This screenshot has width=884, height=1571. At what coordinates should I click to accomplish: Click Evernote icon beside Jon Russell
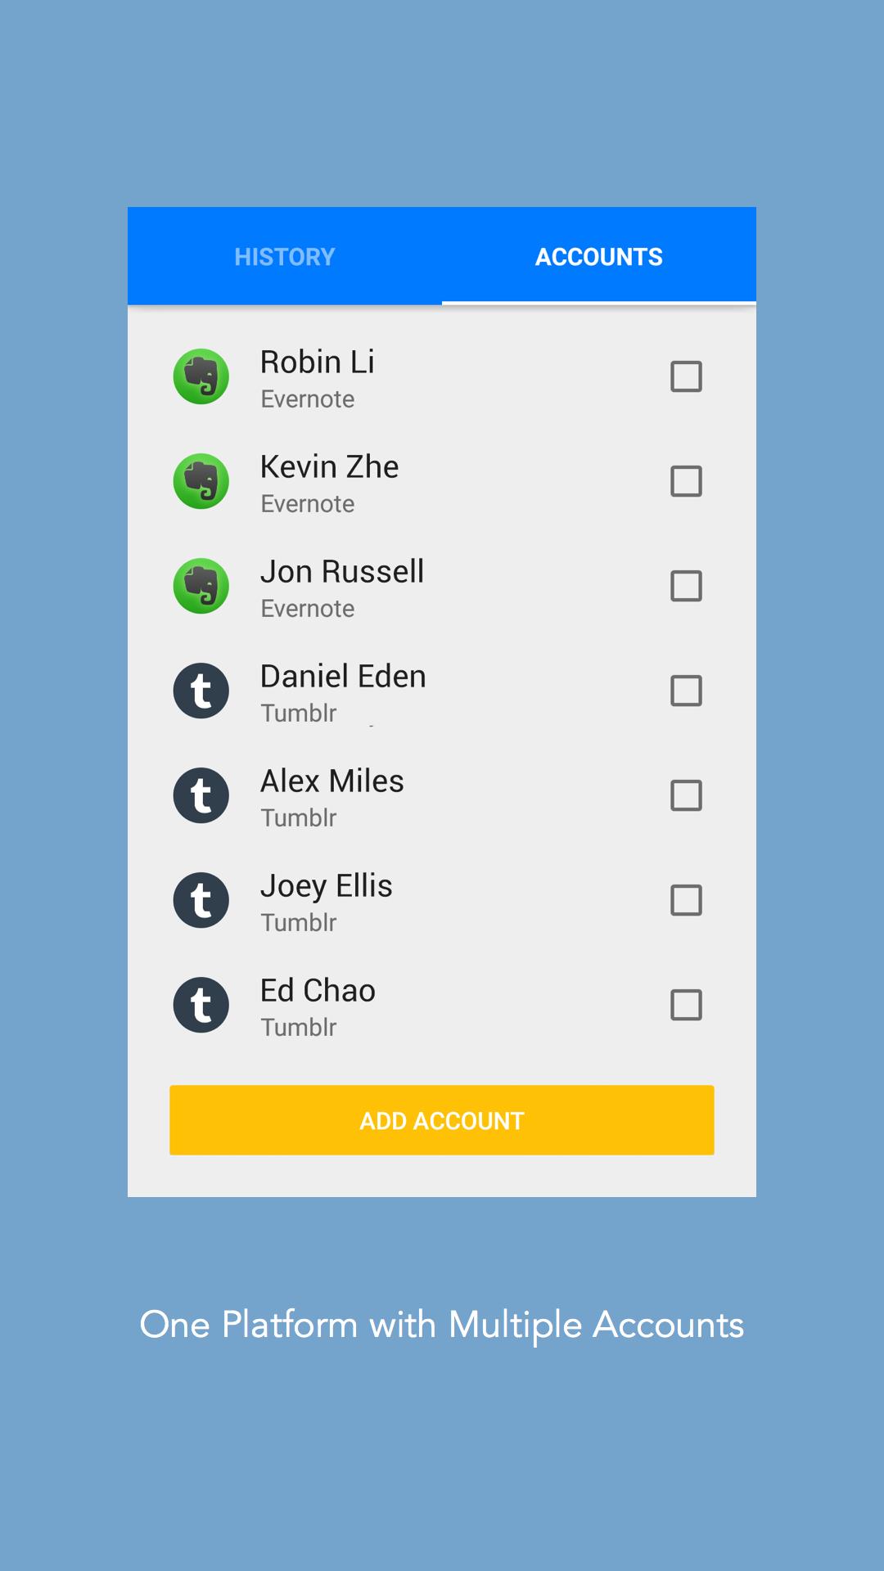201,586
